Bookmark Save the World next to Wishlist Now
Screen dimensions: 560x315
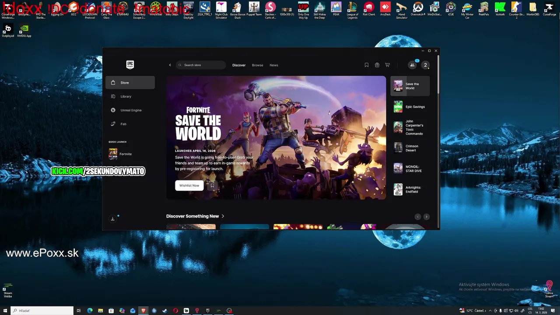pyautogui.click(x=212, y=185)
